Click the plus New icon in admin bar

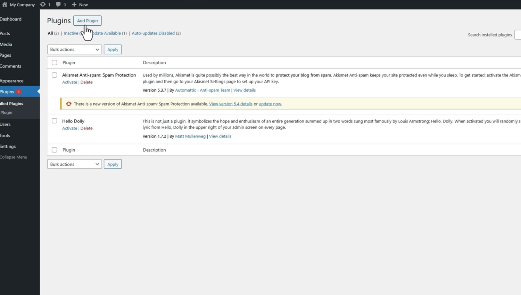point(74,5)
